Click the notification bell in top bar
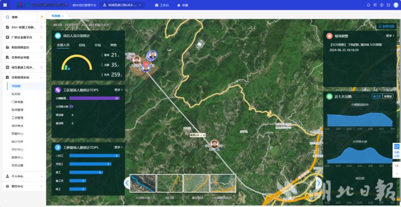 click(x=368, y=5)
